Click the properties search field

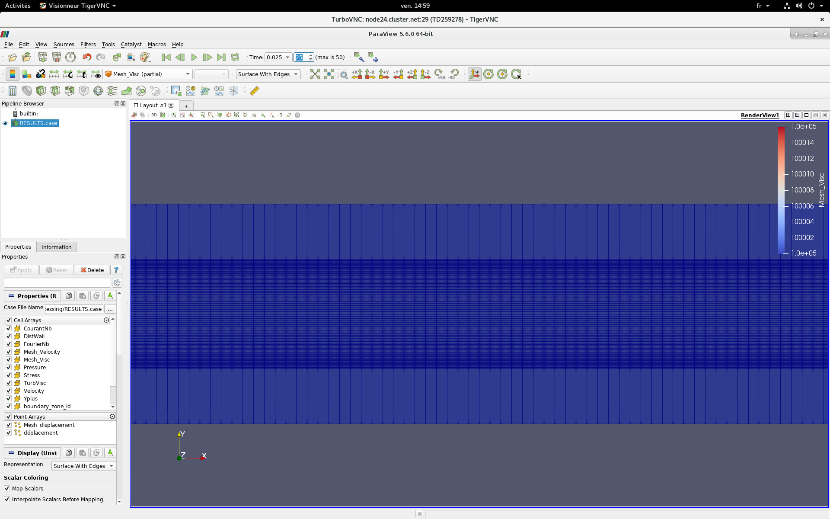point(57,282)
